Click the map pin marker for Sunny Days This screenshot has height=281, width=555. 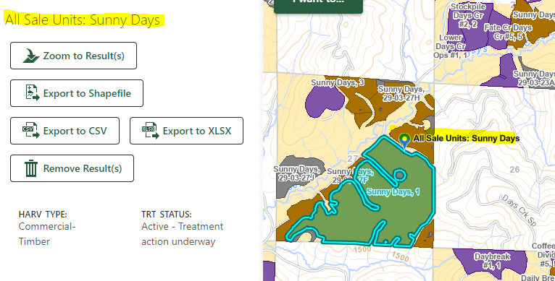[404, 141]
